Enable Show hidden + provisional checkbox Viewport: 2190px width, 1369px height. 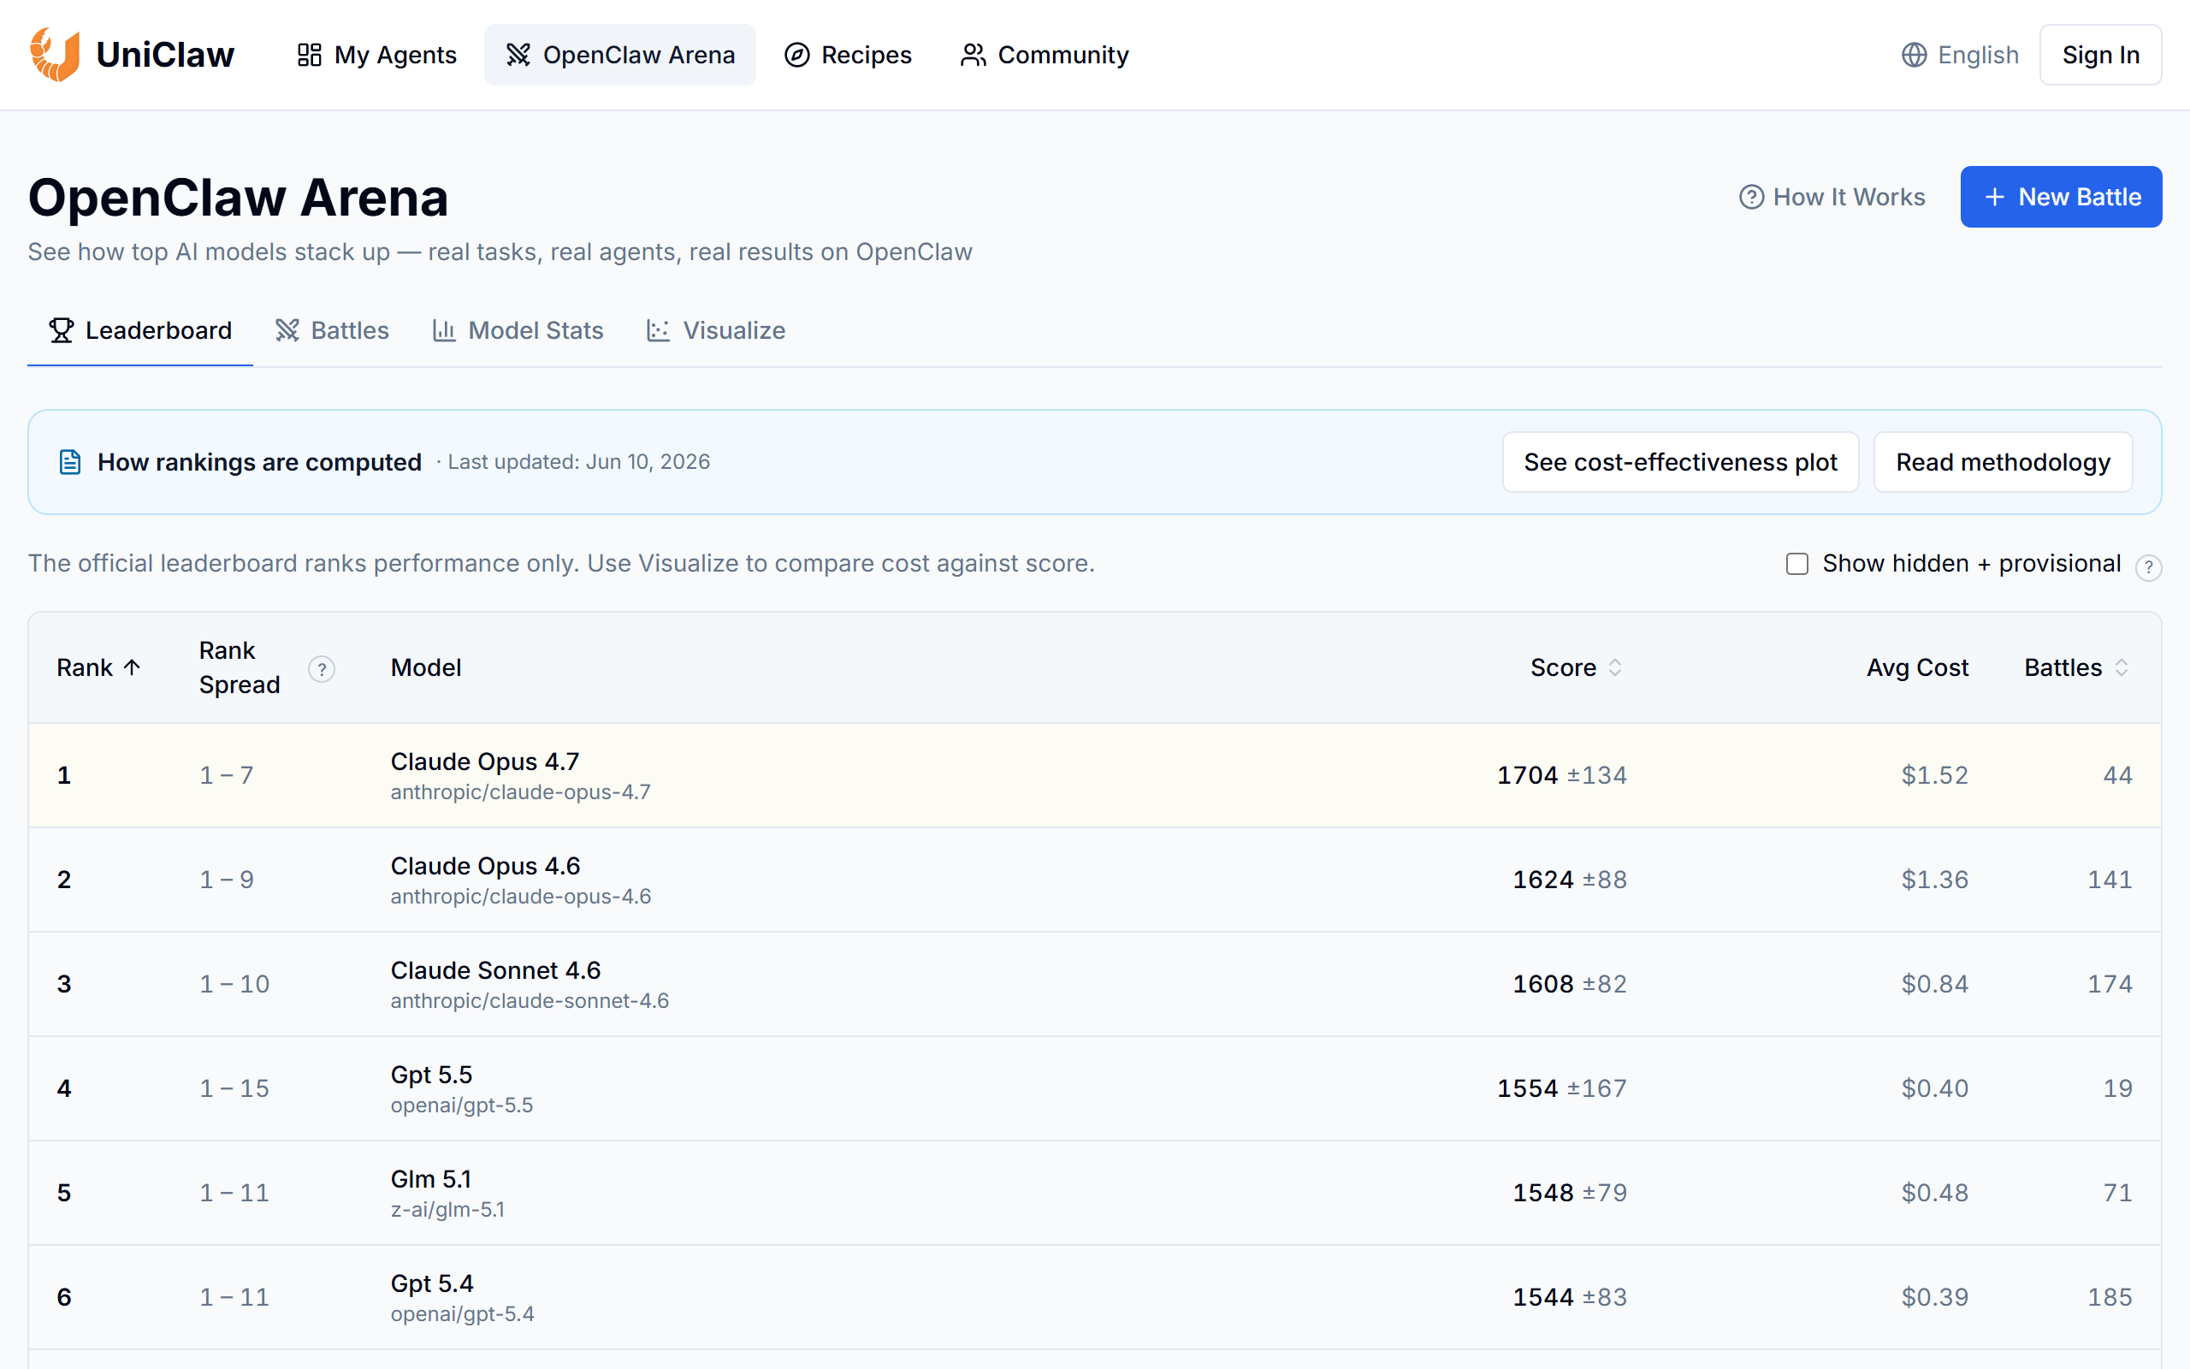(x=1797, y=564)
